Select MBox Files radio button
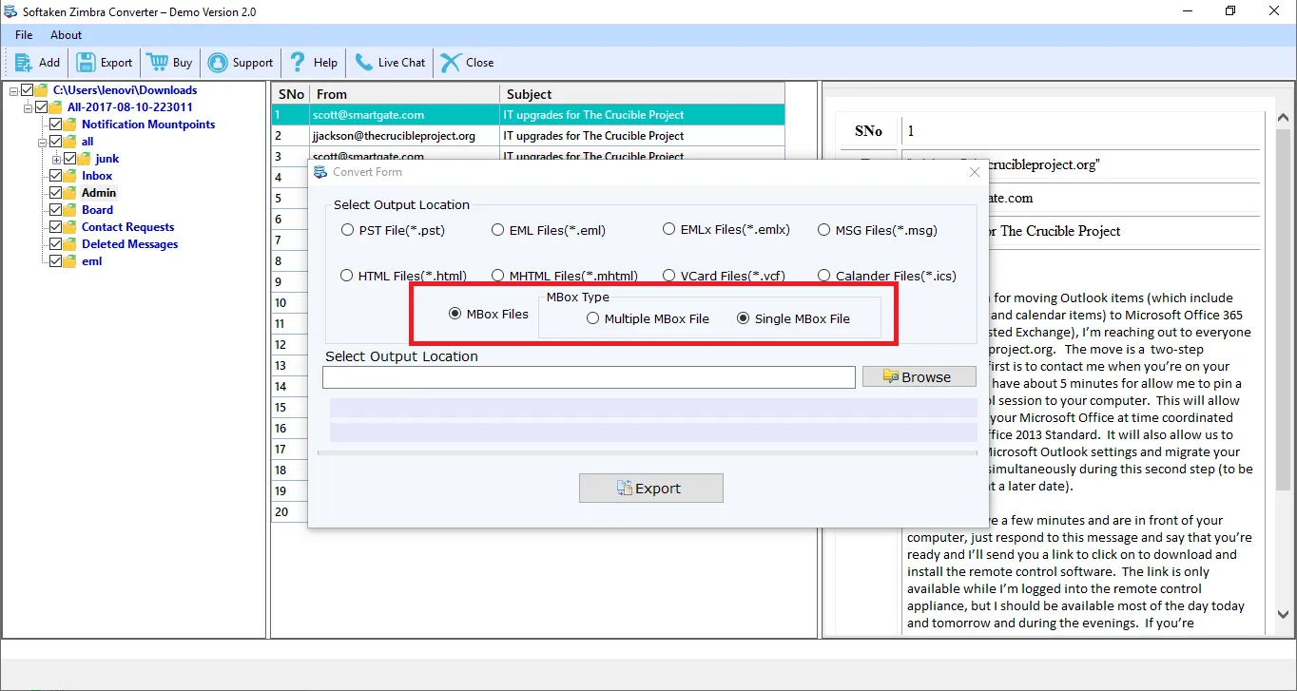The height and width of the screenshot is (691, 1297). pos(455,314)
